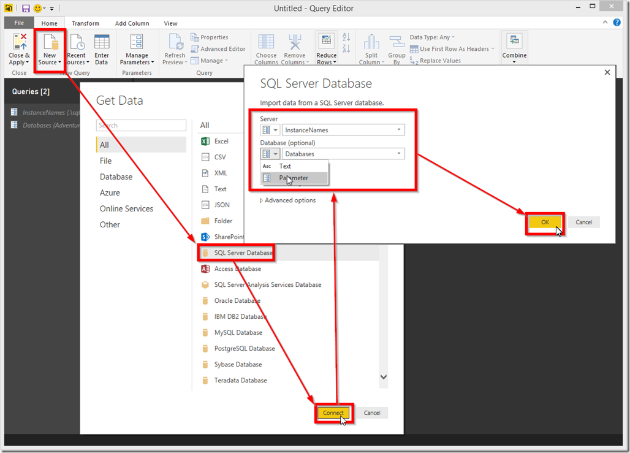Open query Properties
This screenshot has height=453, width=630.
210,37
